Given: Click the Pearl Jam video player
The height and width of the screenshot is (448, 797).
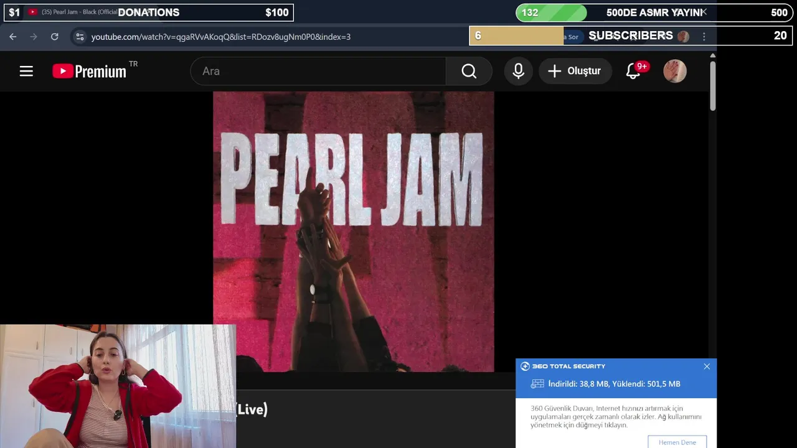Looking at the screenshot, I should click(x=354, y=231).
